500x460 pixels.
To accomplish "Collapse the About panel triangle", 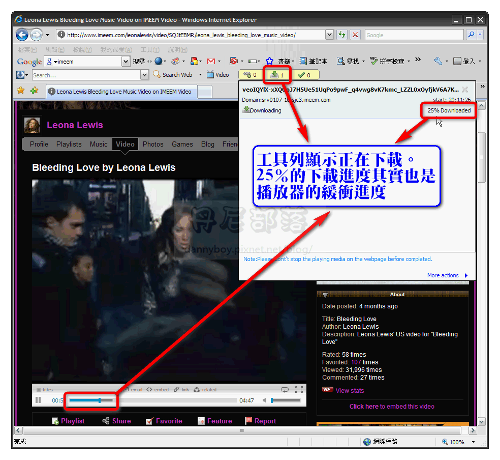I will pyautogui.click(x=325, y=295).
